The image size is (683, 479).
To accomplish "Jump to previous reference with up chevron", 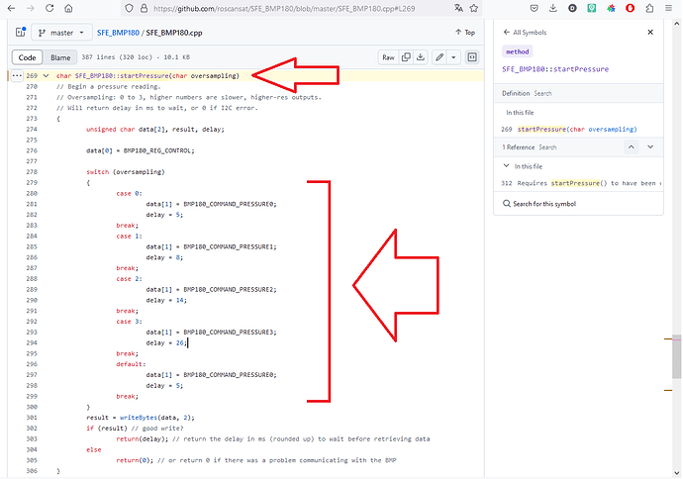I will 631,147.
